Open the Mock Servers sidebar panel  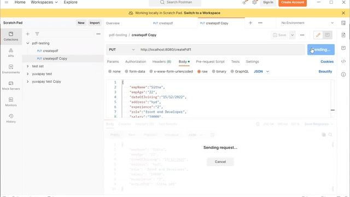11,85
